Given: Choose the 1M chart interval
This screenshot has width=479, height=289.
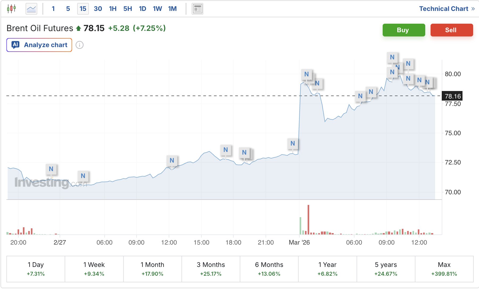Looking at the screenshot, I should click(x=172, y=9).
